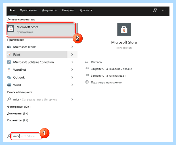Click the search magnifier icon in search box
The image size is (176, 145).
[9, 136]
